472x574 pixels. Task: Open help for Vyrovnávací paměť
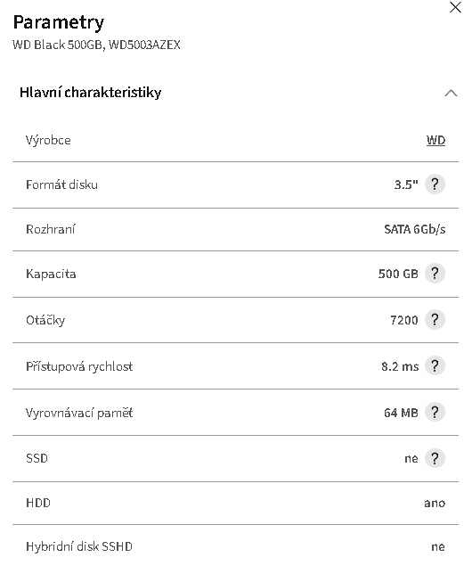click(x=435, y=412)
